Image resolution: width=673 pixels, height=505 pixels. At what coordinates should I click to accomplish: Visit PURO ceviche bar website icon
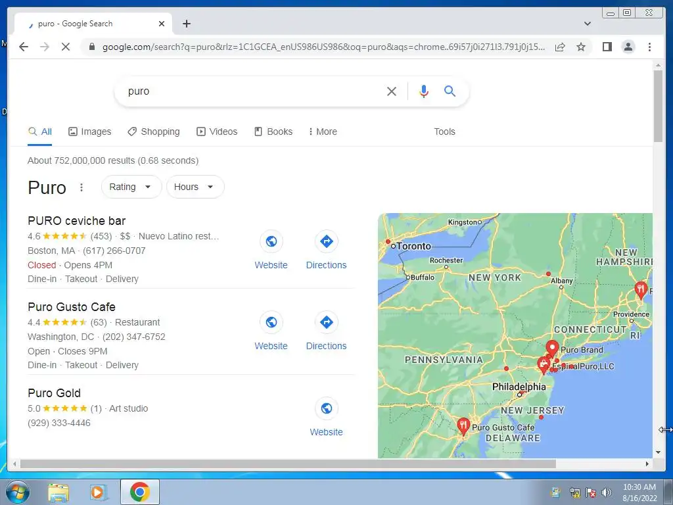[x=271, y=241]
